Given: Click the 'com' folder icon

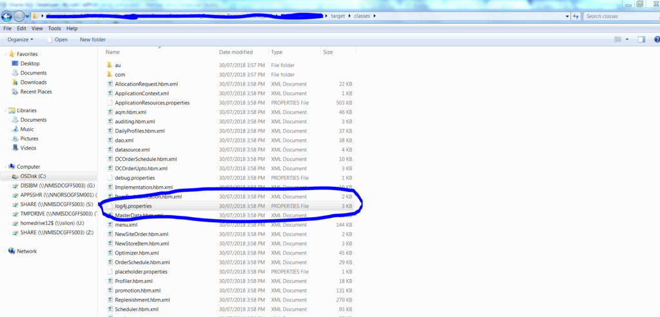Looking at the screenshot, I should pos(110,75).
